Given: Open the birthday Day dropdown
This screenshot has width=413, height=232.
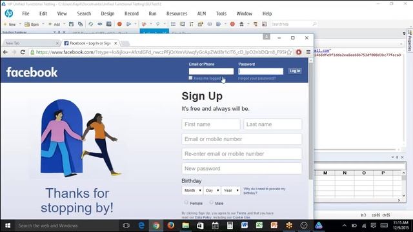Looking at the screenshot, I should point(212,191).
